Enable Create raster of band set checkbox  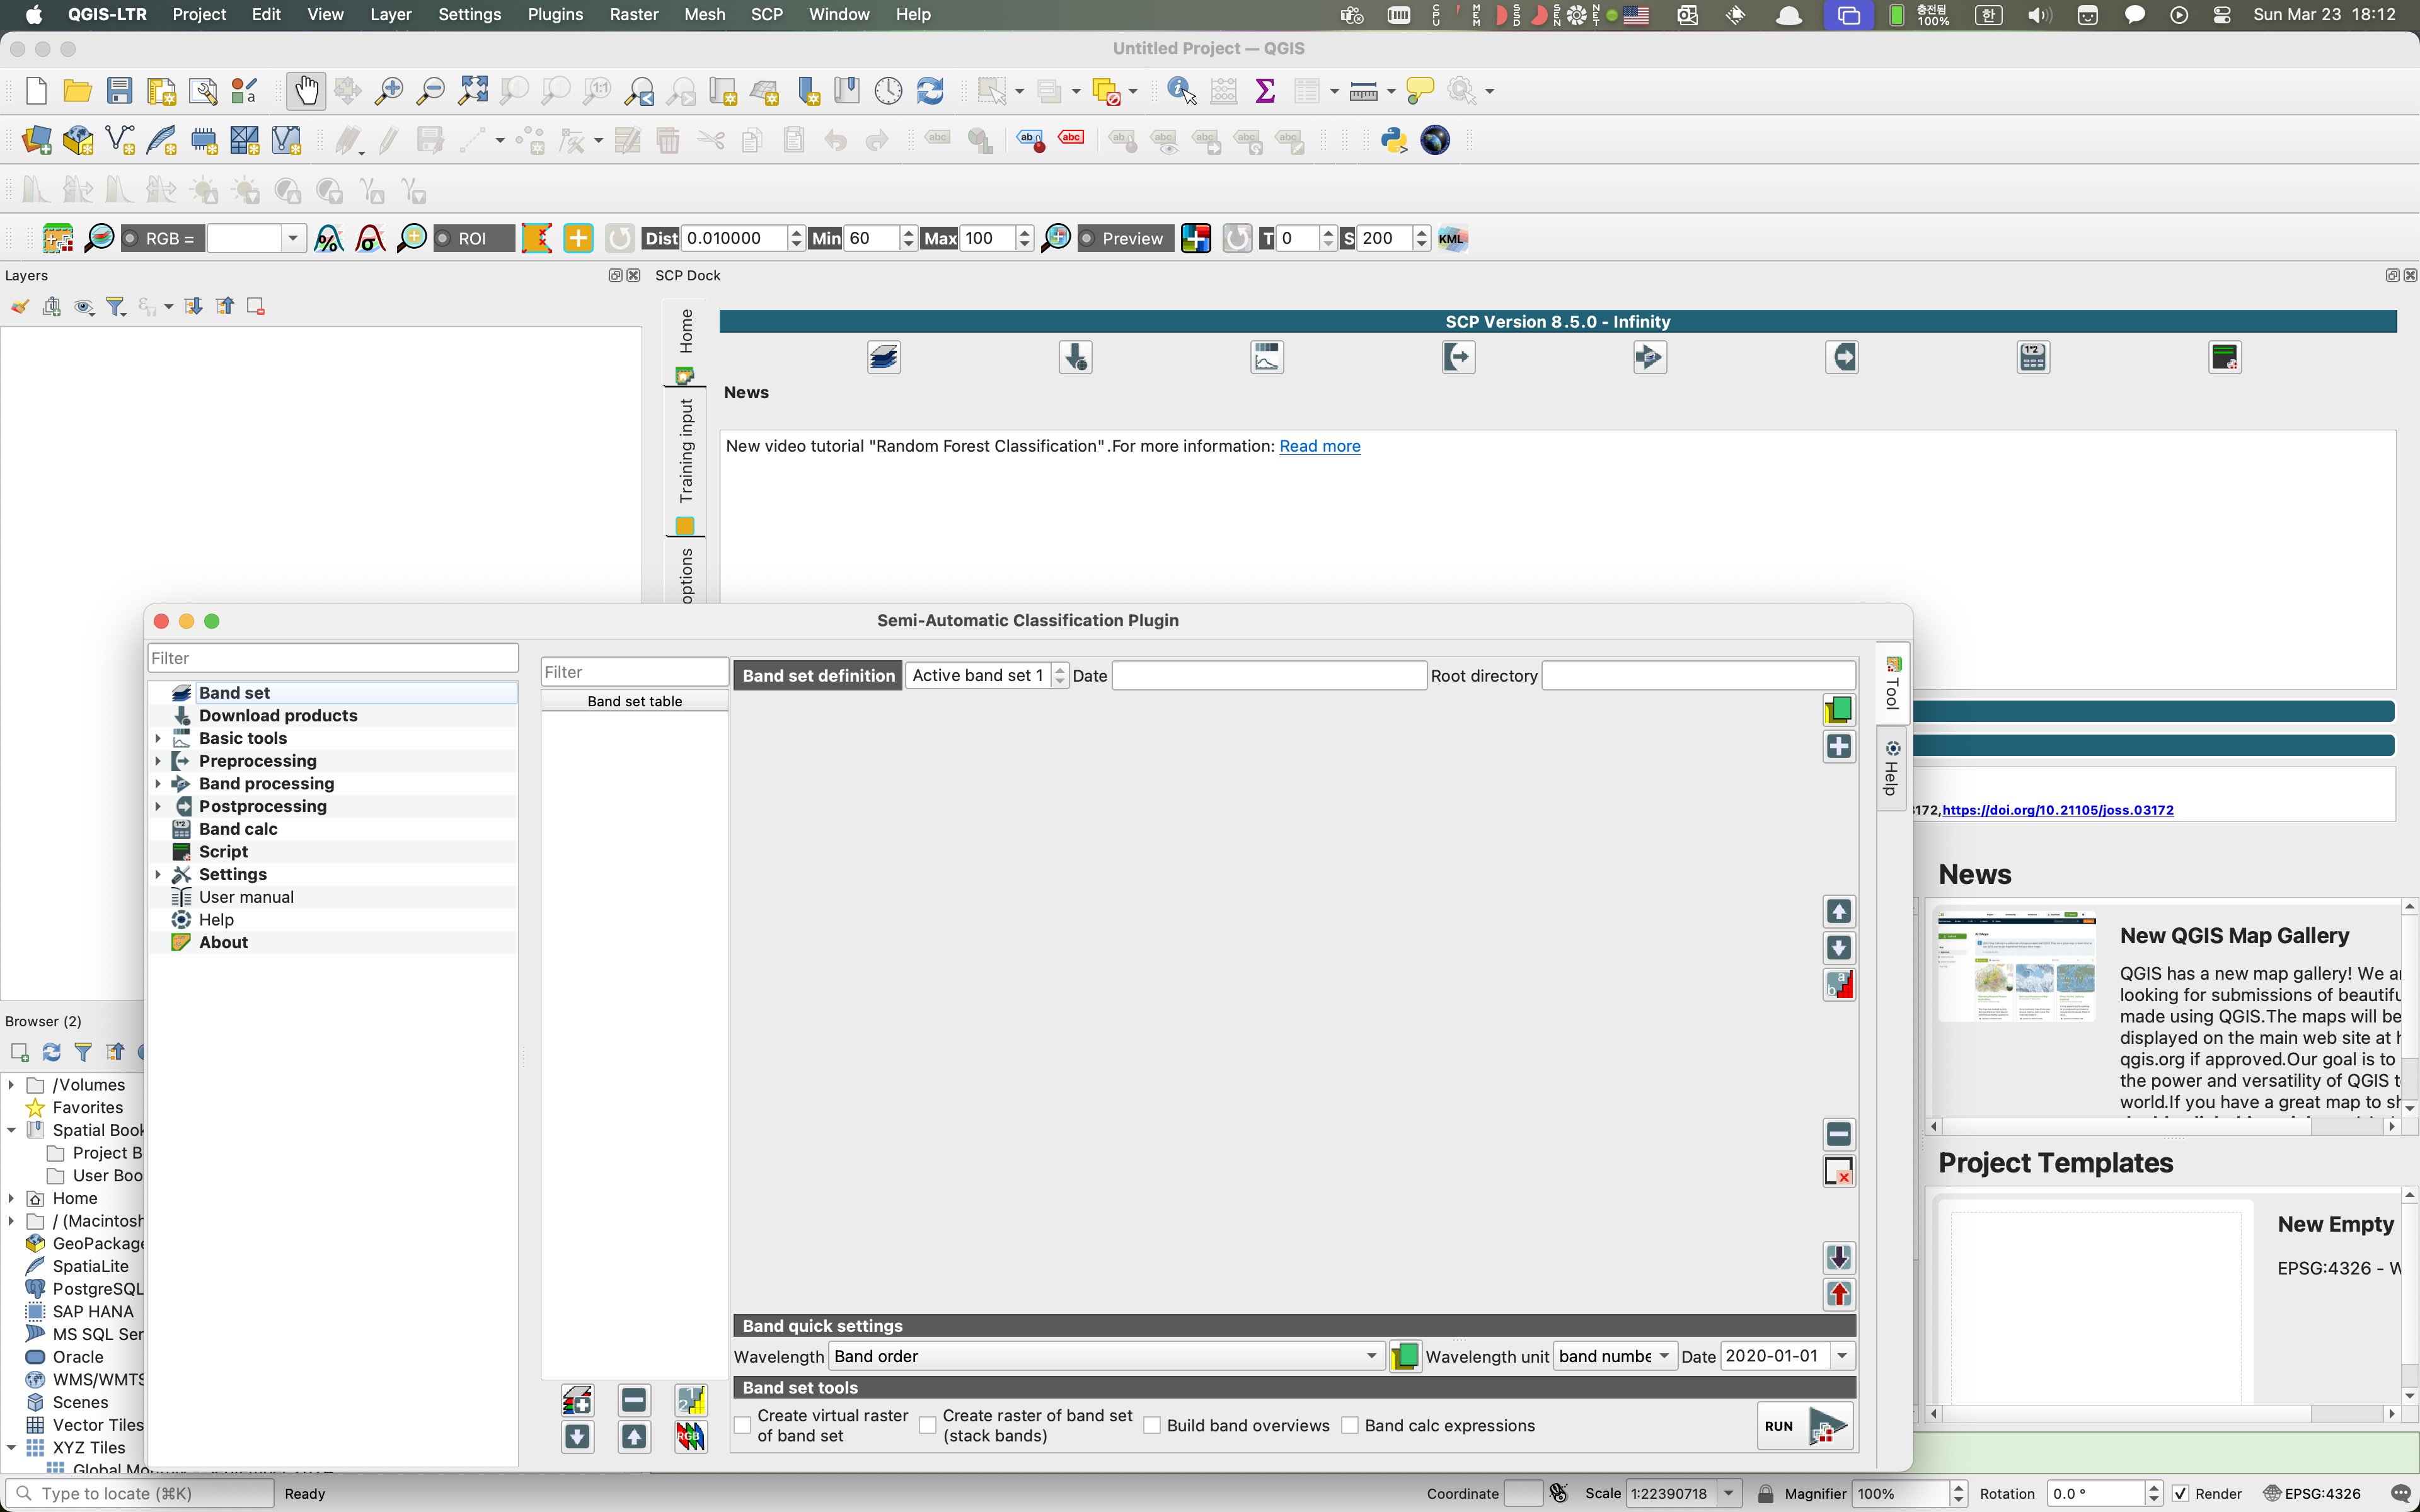928,1426
